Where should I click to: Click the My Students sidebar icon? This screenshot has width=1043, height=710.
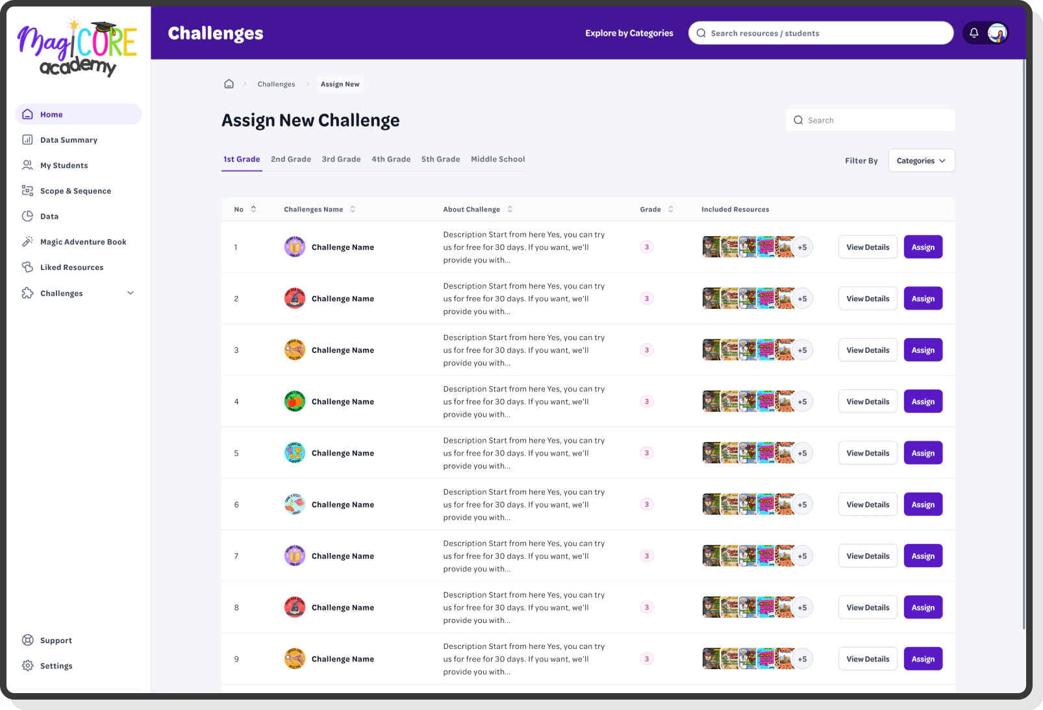tap(27, 165)
